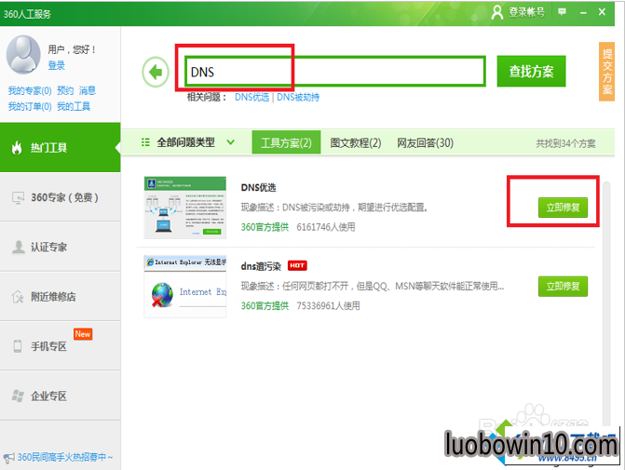Open 手机专区 in the sidebar
This screenshot has height=470, width=625.
[61, 346]
